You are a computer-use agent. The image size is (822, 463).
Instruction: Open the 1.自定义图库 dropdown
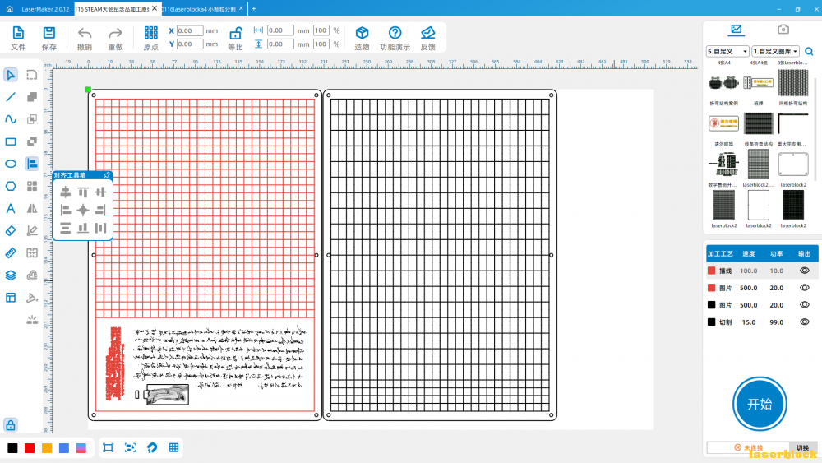pyautogui.click(x=775, y=51)
